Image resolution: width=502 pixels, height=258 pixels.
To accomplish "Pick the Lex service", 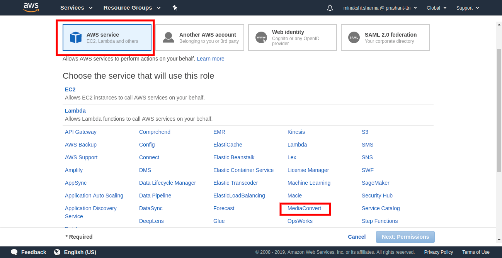I will pos(292,157).
